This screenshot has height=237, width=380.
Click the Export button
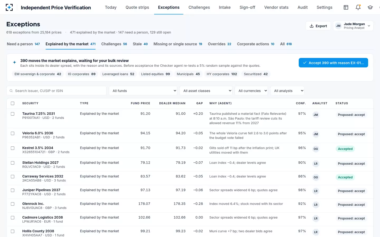point(318,26)
